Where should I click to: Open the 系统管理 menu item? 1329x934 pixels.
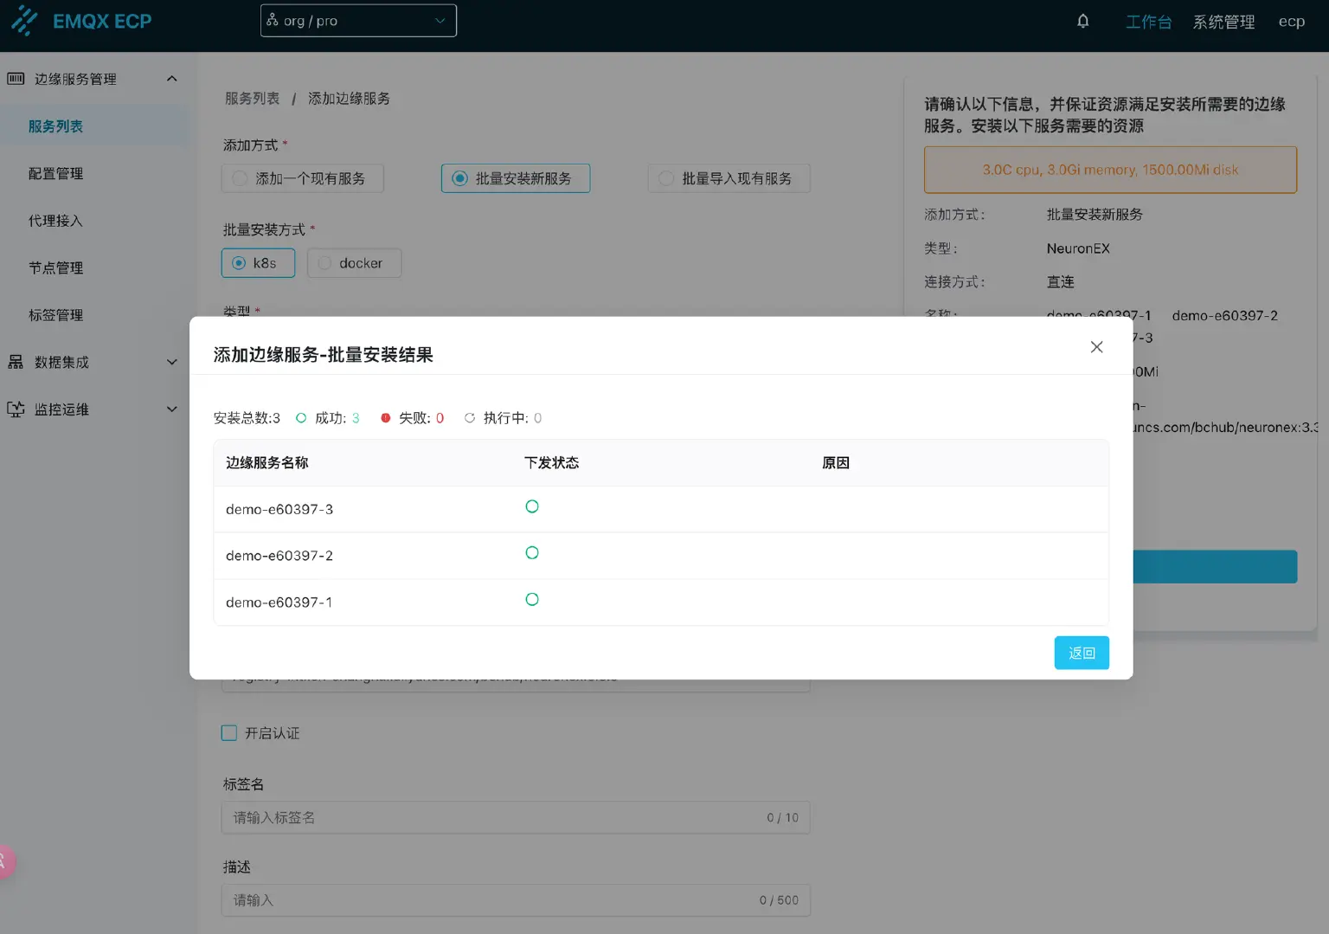[1223, 22]
